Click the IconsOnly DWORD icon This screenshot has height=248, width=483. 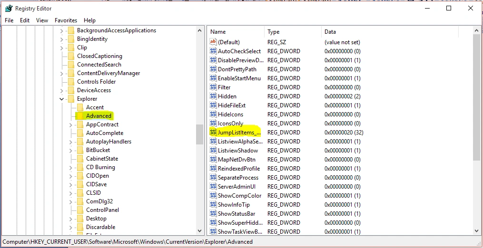click(x=213, y=123)
